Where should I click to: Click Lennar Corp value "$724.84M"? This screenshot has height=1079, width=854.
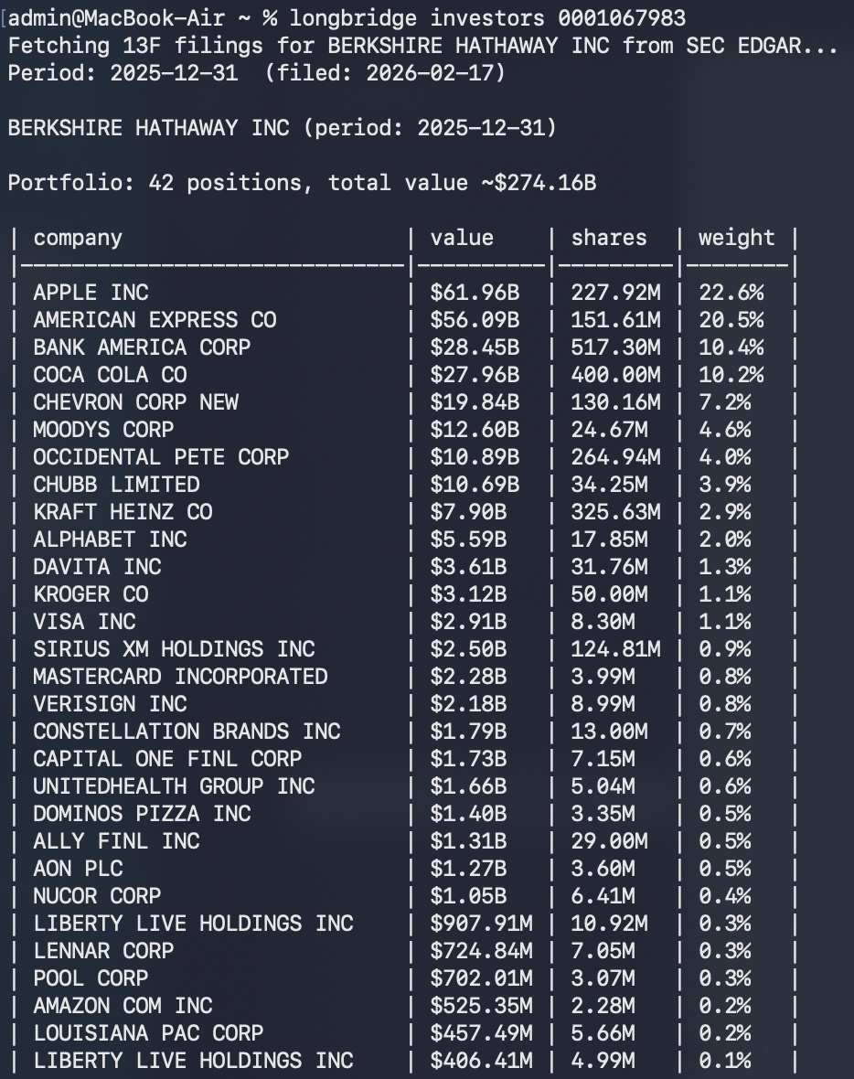[481, 951]
